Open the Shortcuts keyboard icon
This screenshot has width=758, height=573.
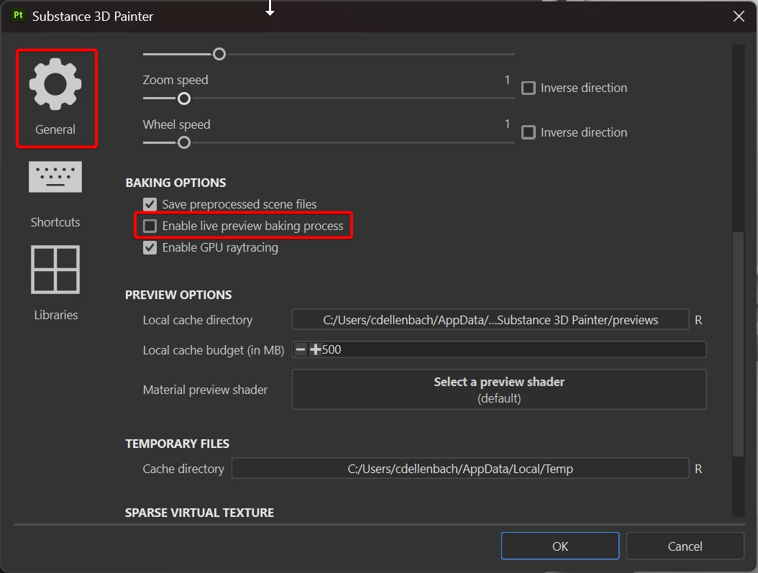pos(55,177)
